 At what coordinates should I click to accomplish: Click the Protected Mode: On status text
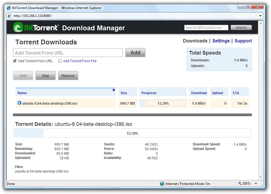(x=195, y=184)
